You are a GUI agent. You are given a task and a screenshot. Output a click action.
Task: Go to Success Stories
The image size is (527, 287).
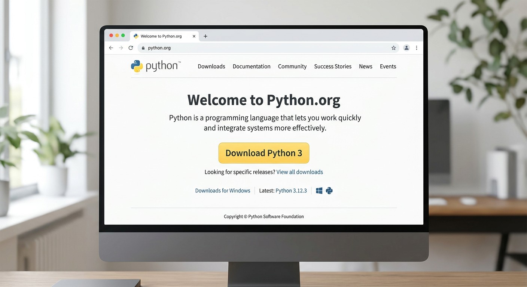point(333,67)
